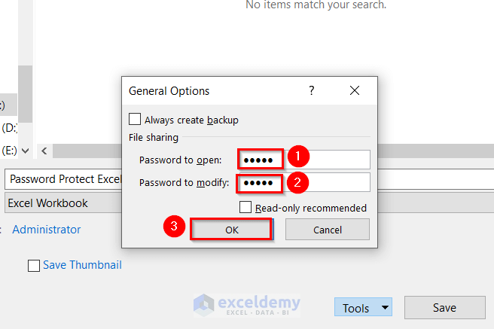The width and height of the screenshot is (494, 329).
Task: Toggle Read-only recommended checkbox
Action: click(x=245, y=207)
